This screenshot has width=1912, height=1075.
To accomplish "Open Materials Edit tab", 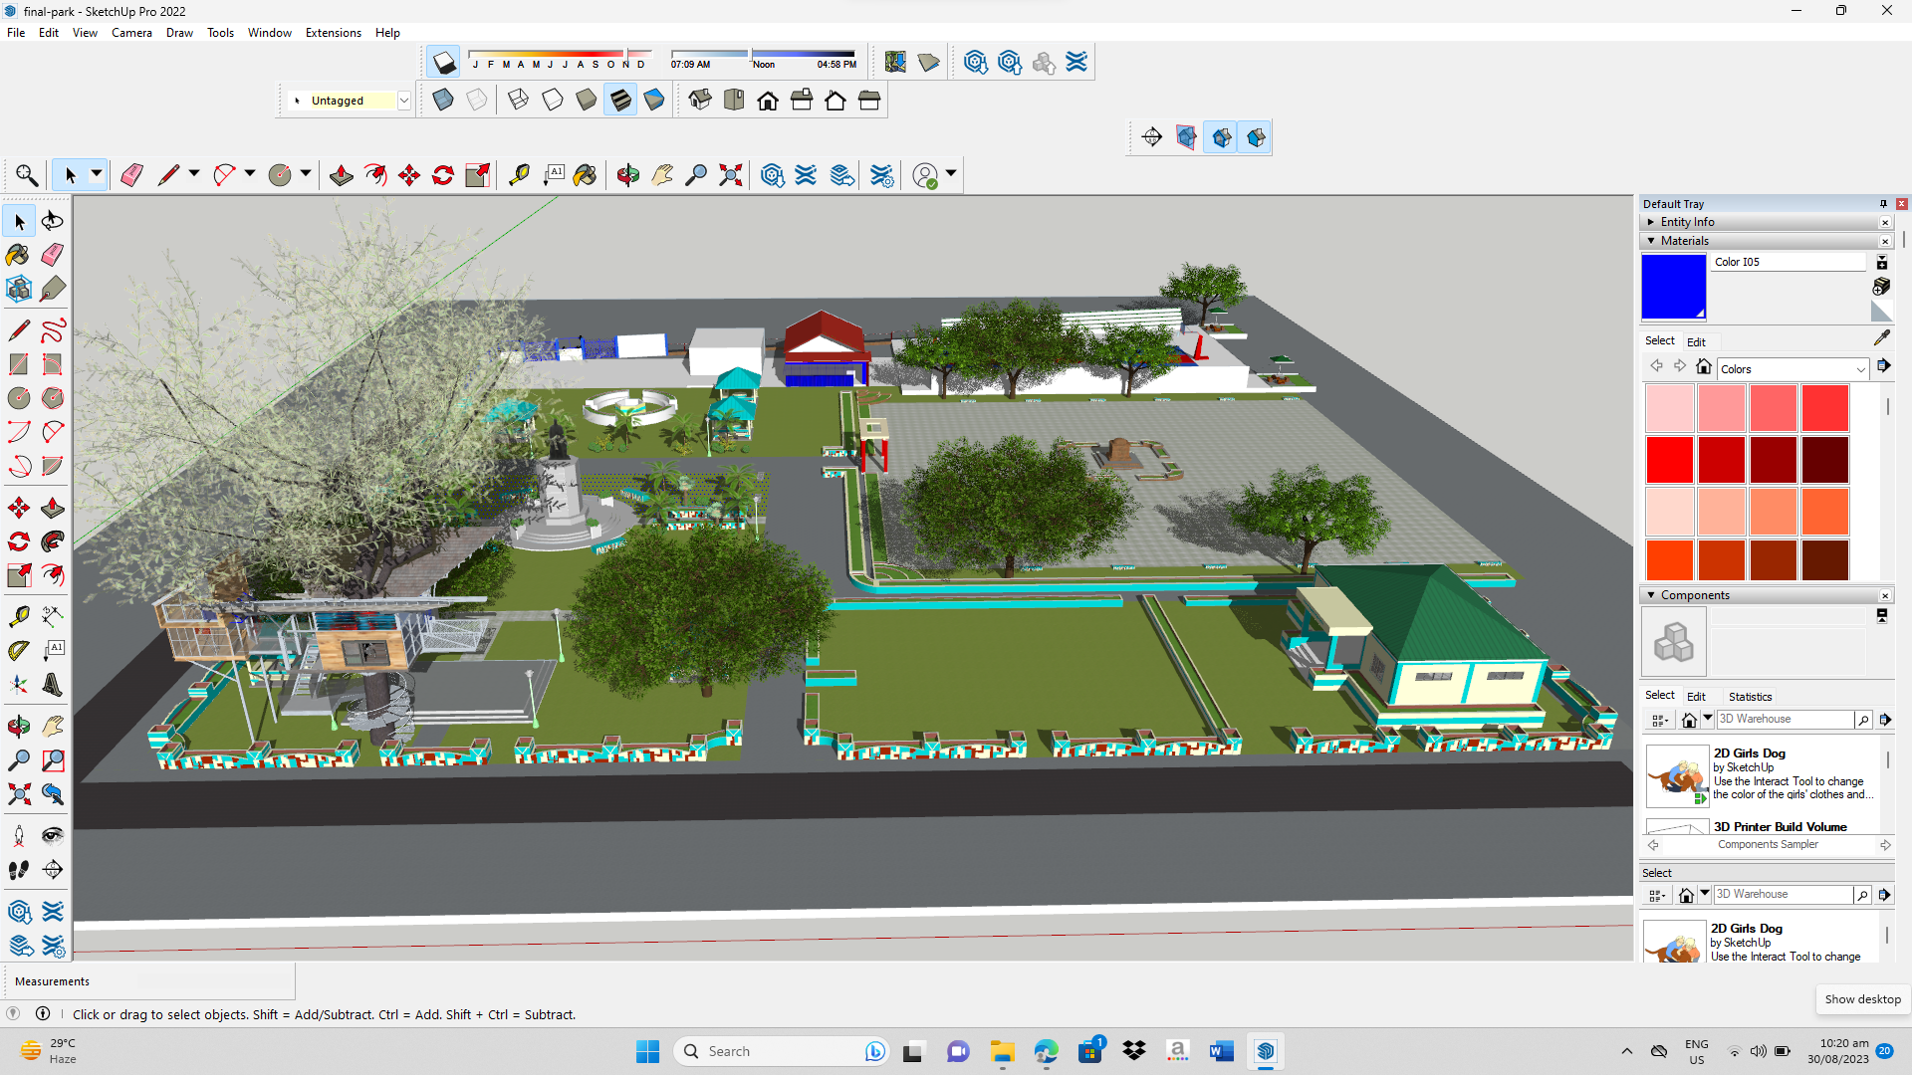I will tap(1696, 341).
